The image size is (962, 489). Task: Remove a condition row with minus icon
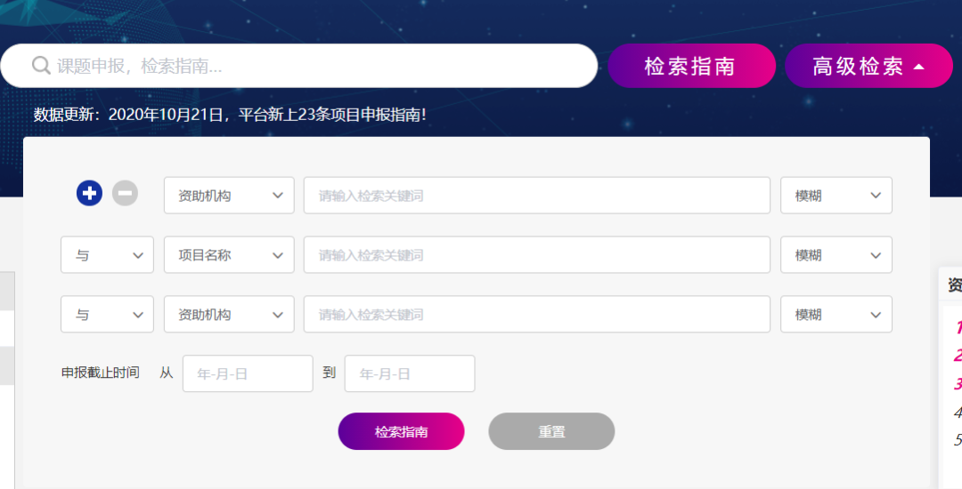point(125,193)
